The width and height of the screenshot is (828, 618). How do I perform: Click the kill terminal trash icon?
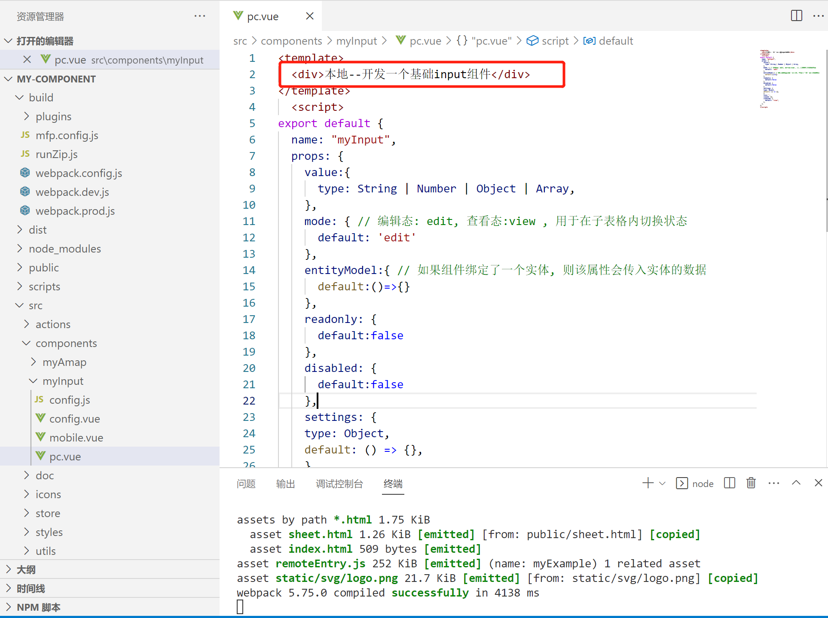(x=751, y=483)
